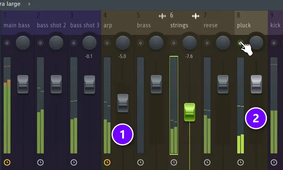Viewport: 283px width, 170px height.
Task: Toggle mute switch on strings track
Action: [174, 43]
